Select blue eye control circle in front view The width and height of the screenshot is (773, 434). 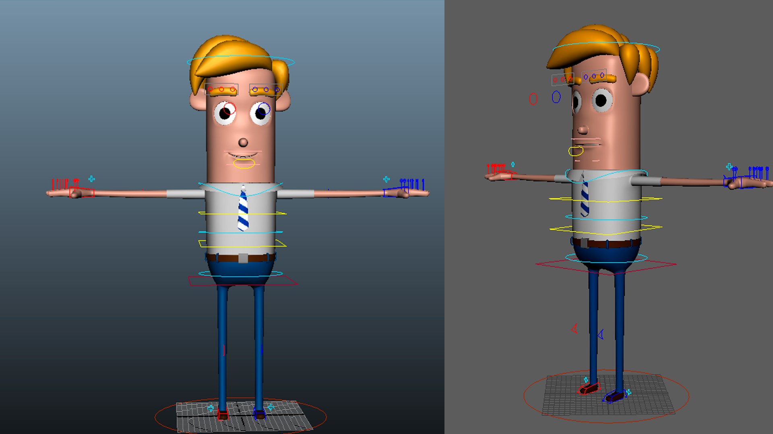click(264, 108)
